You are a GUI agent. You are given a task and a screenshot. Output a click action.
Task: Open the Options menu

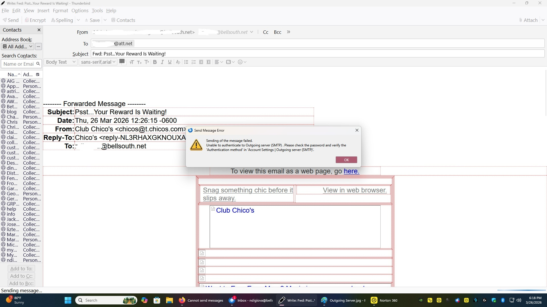(x=80, y=11)
